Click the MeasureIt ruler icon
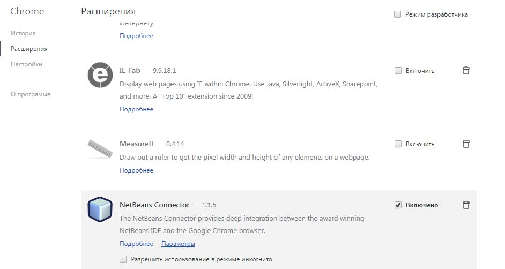The width and height of the screenshot is (505, 269). [x=100, y=148]
